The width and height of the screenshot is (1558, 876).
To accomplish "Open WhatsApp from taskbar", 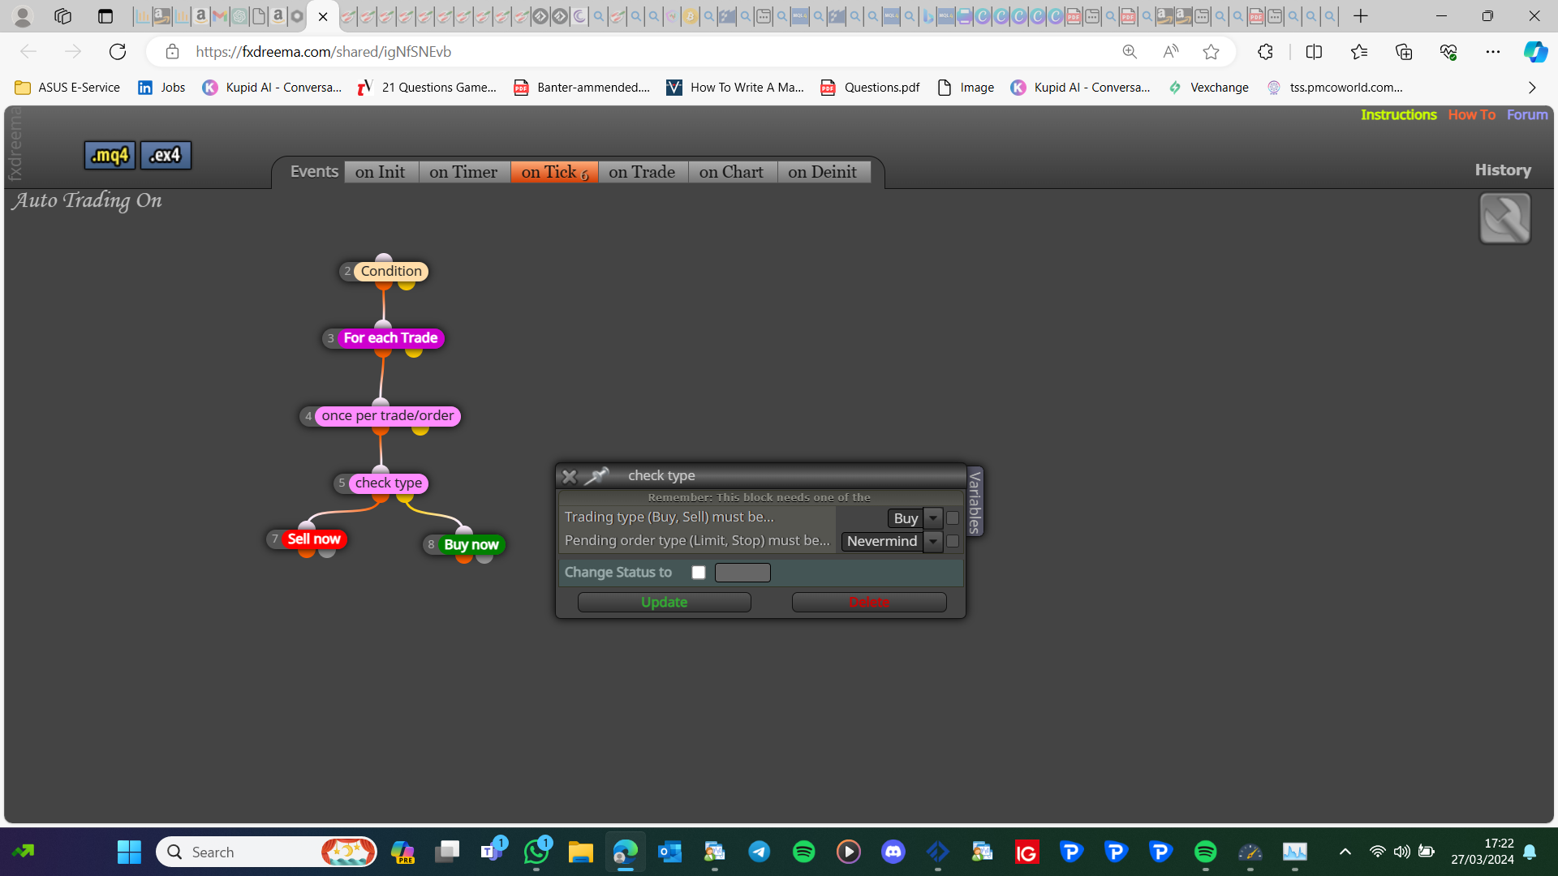I will coord(536,852).
